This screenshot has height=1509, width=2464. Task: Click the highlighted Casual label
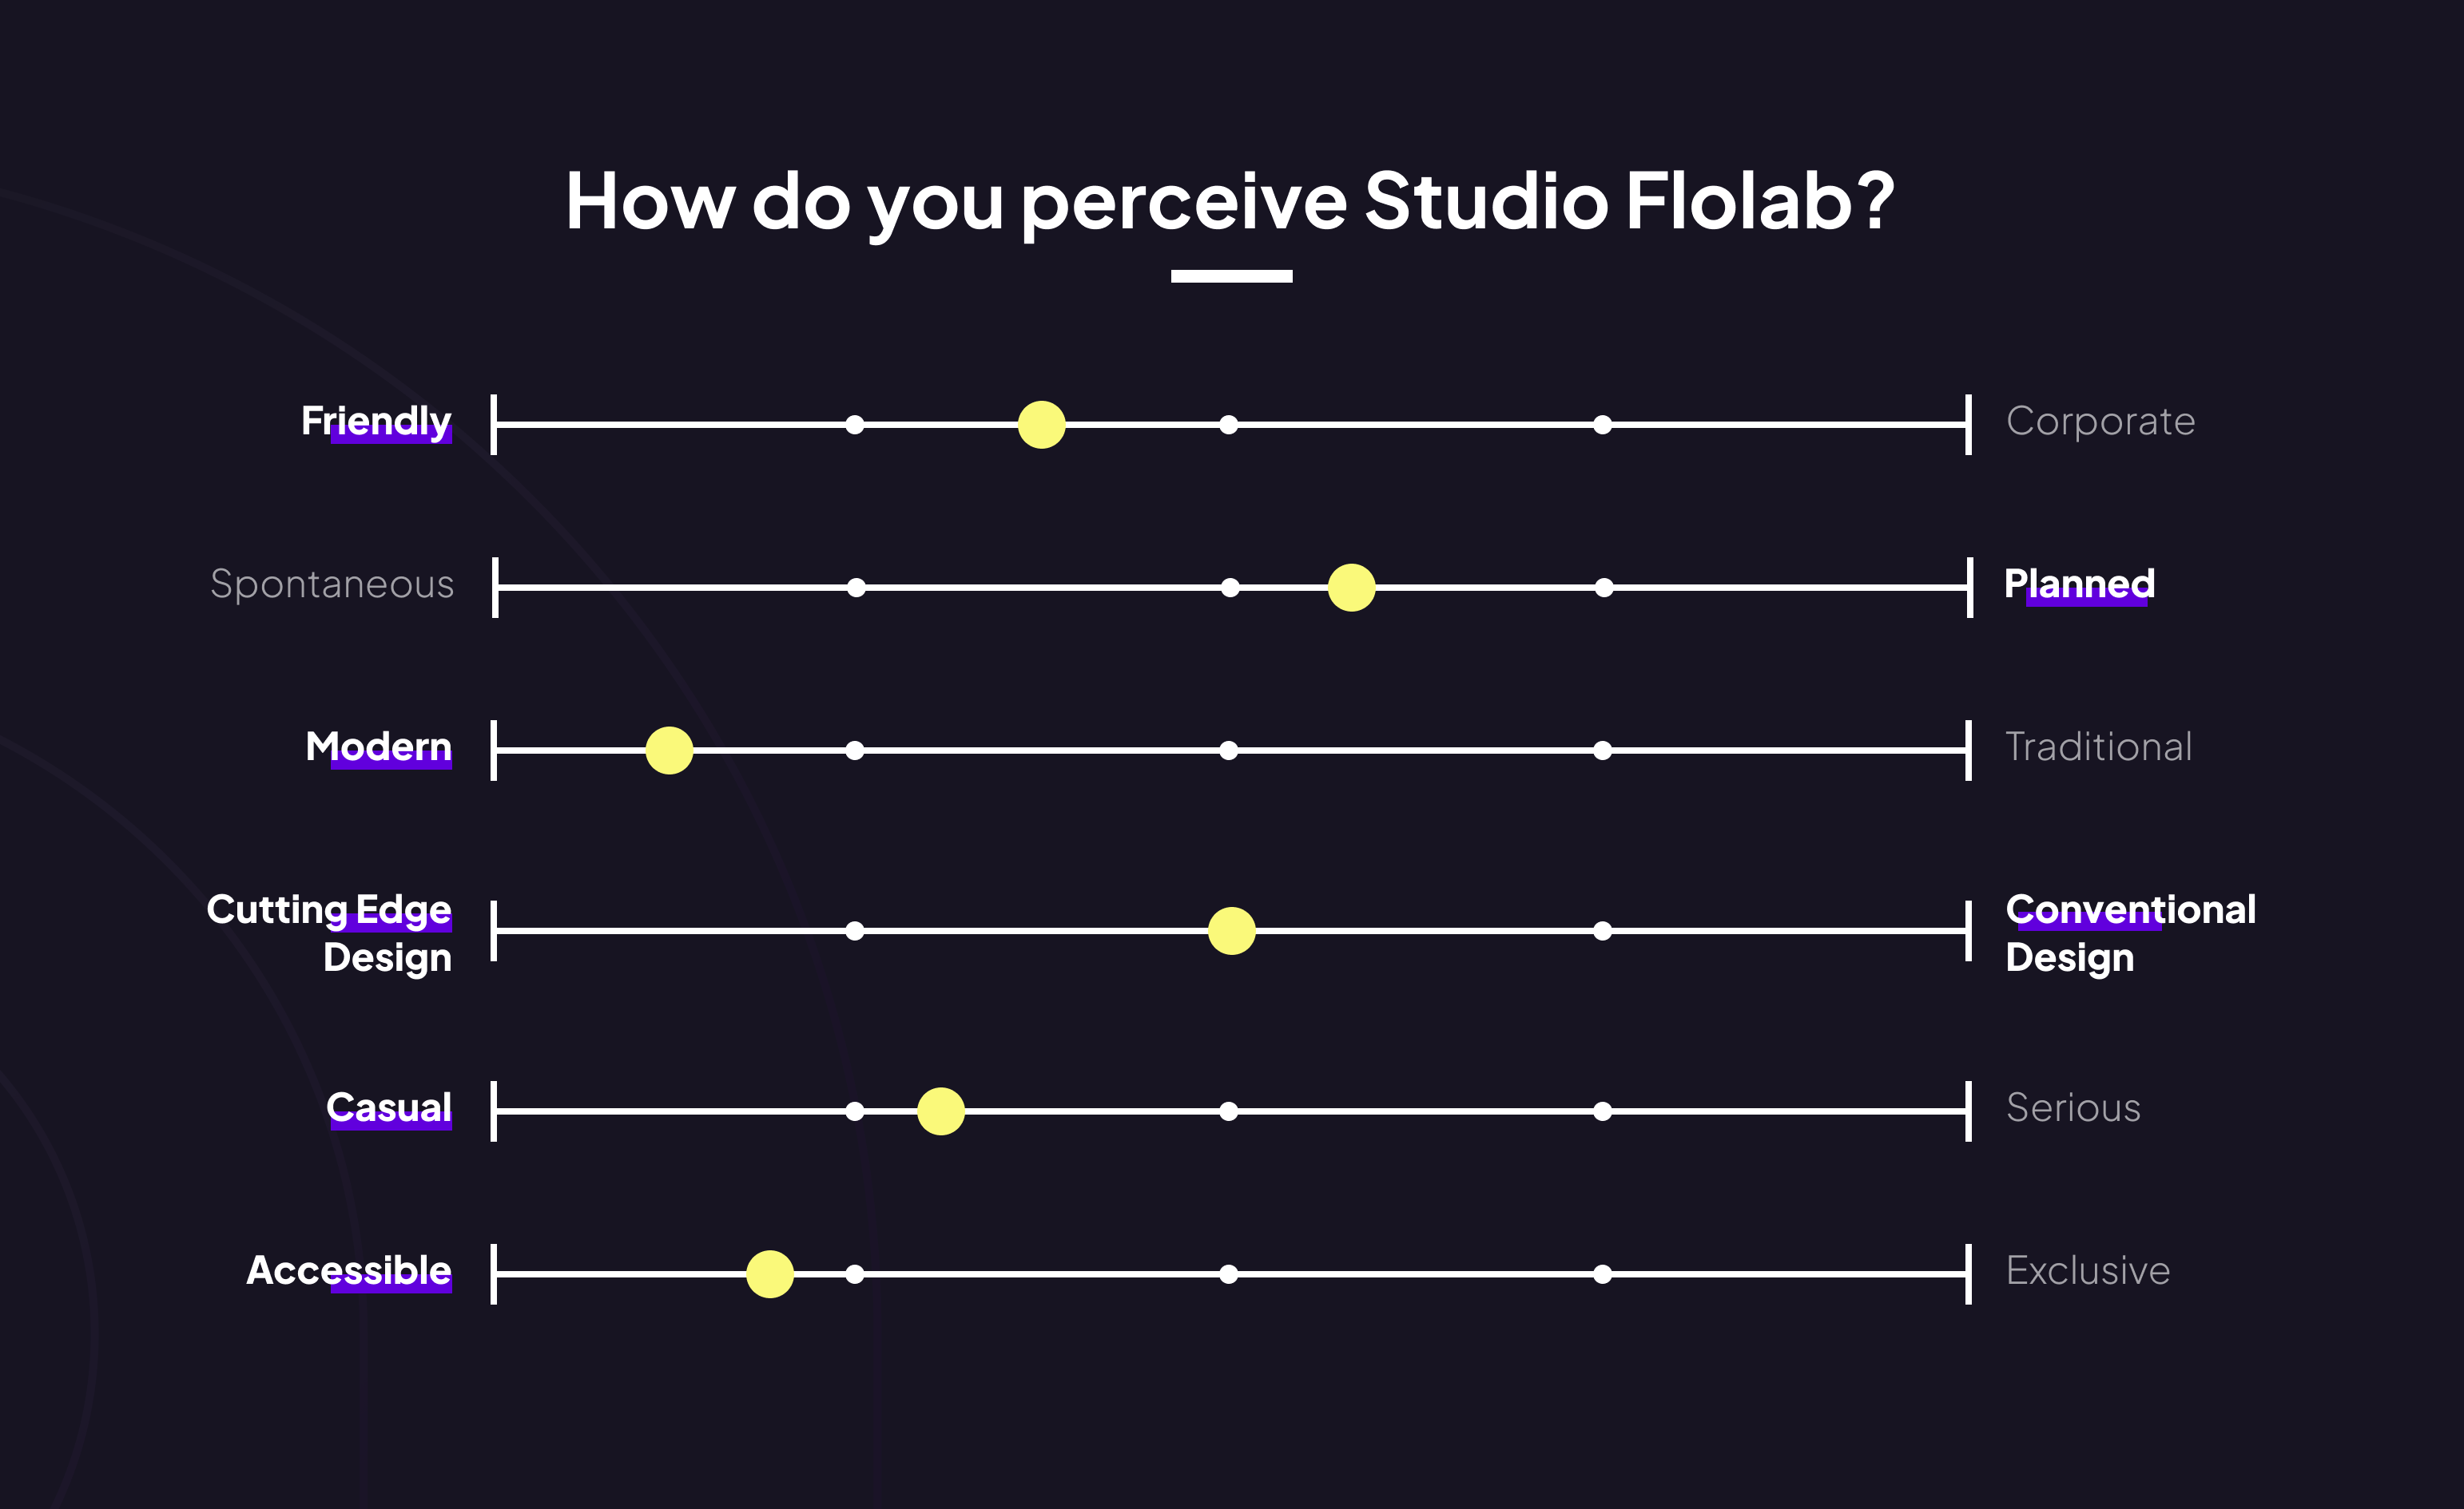[x=389, y=1108]
